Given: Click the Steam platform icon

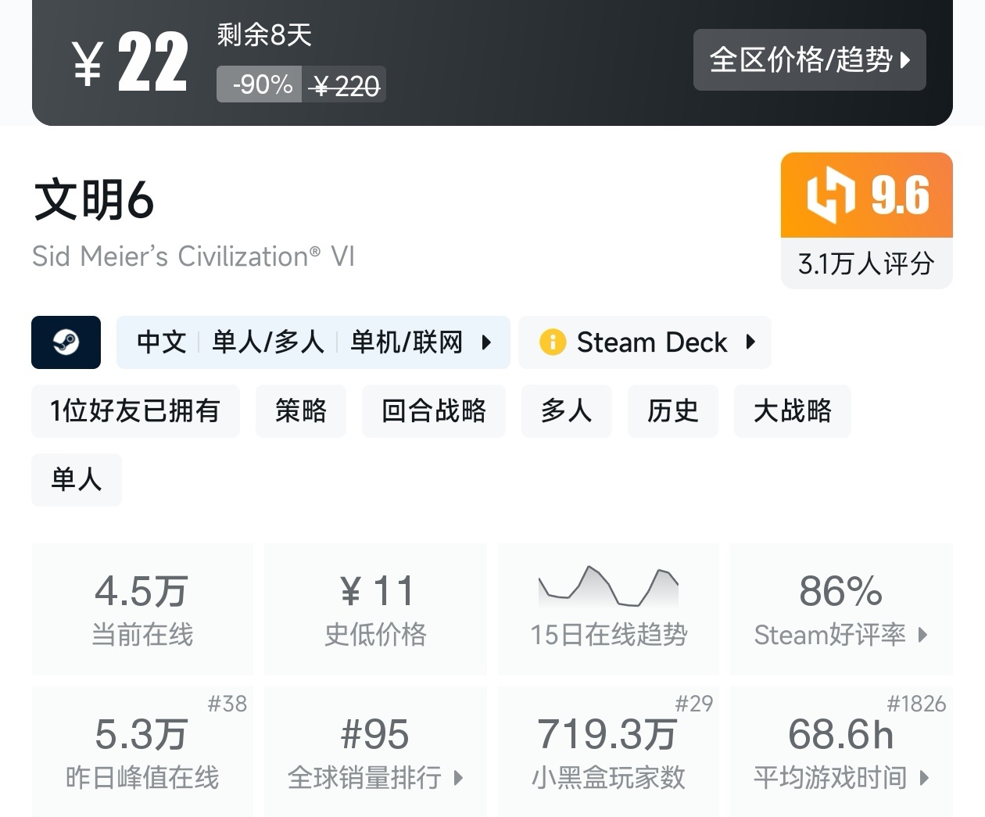Looking at the screenshot, I should [66, 342].
